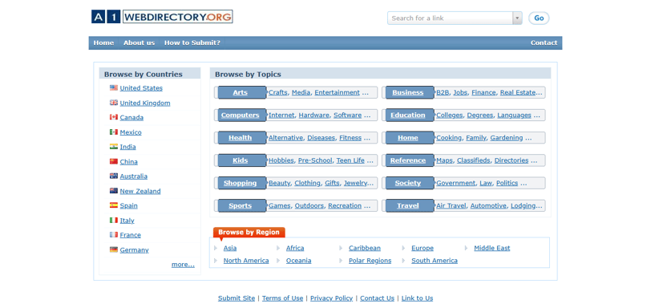651x308 pixels.
Task: Open the Gardening subtopic link
Action: (x=507, y=138)
